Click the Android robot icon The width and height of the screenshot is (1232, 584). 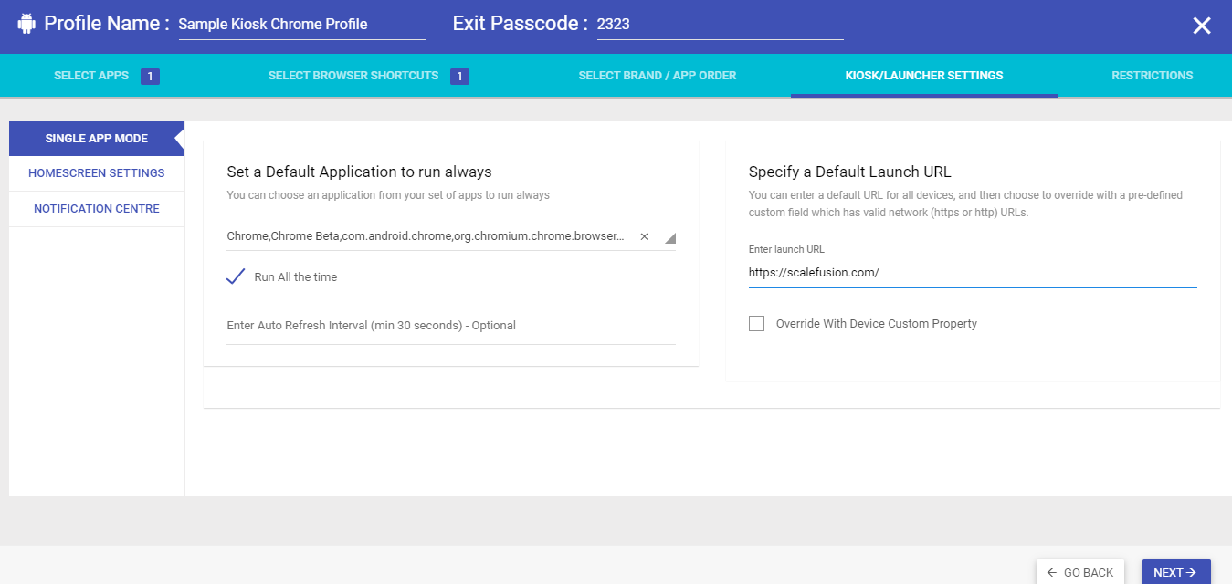(x=26, y=24)
